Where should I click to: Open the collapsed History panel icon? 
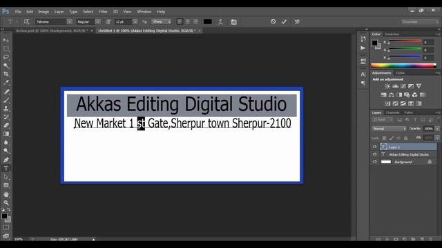(363, 39)
